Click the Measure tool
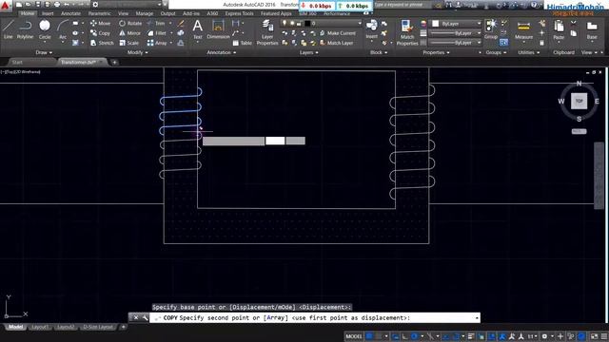This screenshot has width=609, height=342. 523,29
